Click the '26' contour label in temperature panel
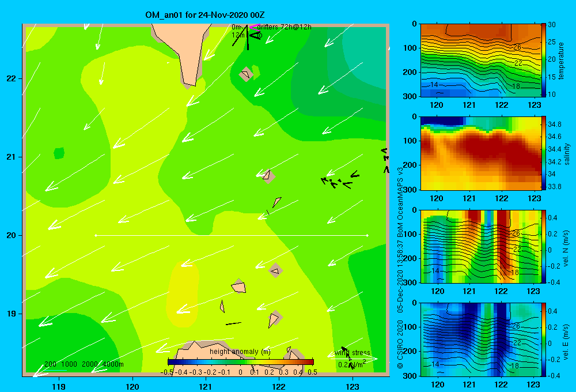576x392 pixels. (517, 47)
